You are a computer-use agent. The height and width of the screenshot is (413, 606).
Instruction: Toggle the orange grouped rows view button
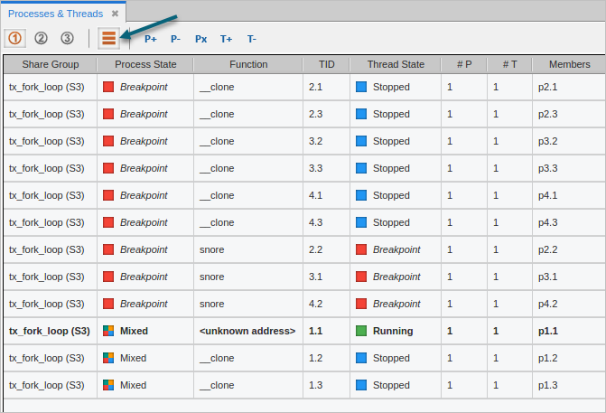point(108,38)
